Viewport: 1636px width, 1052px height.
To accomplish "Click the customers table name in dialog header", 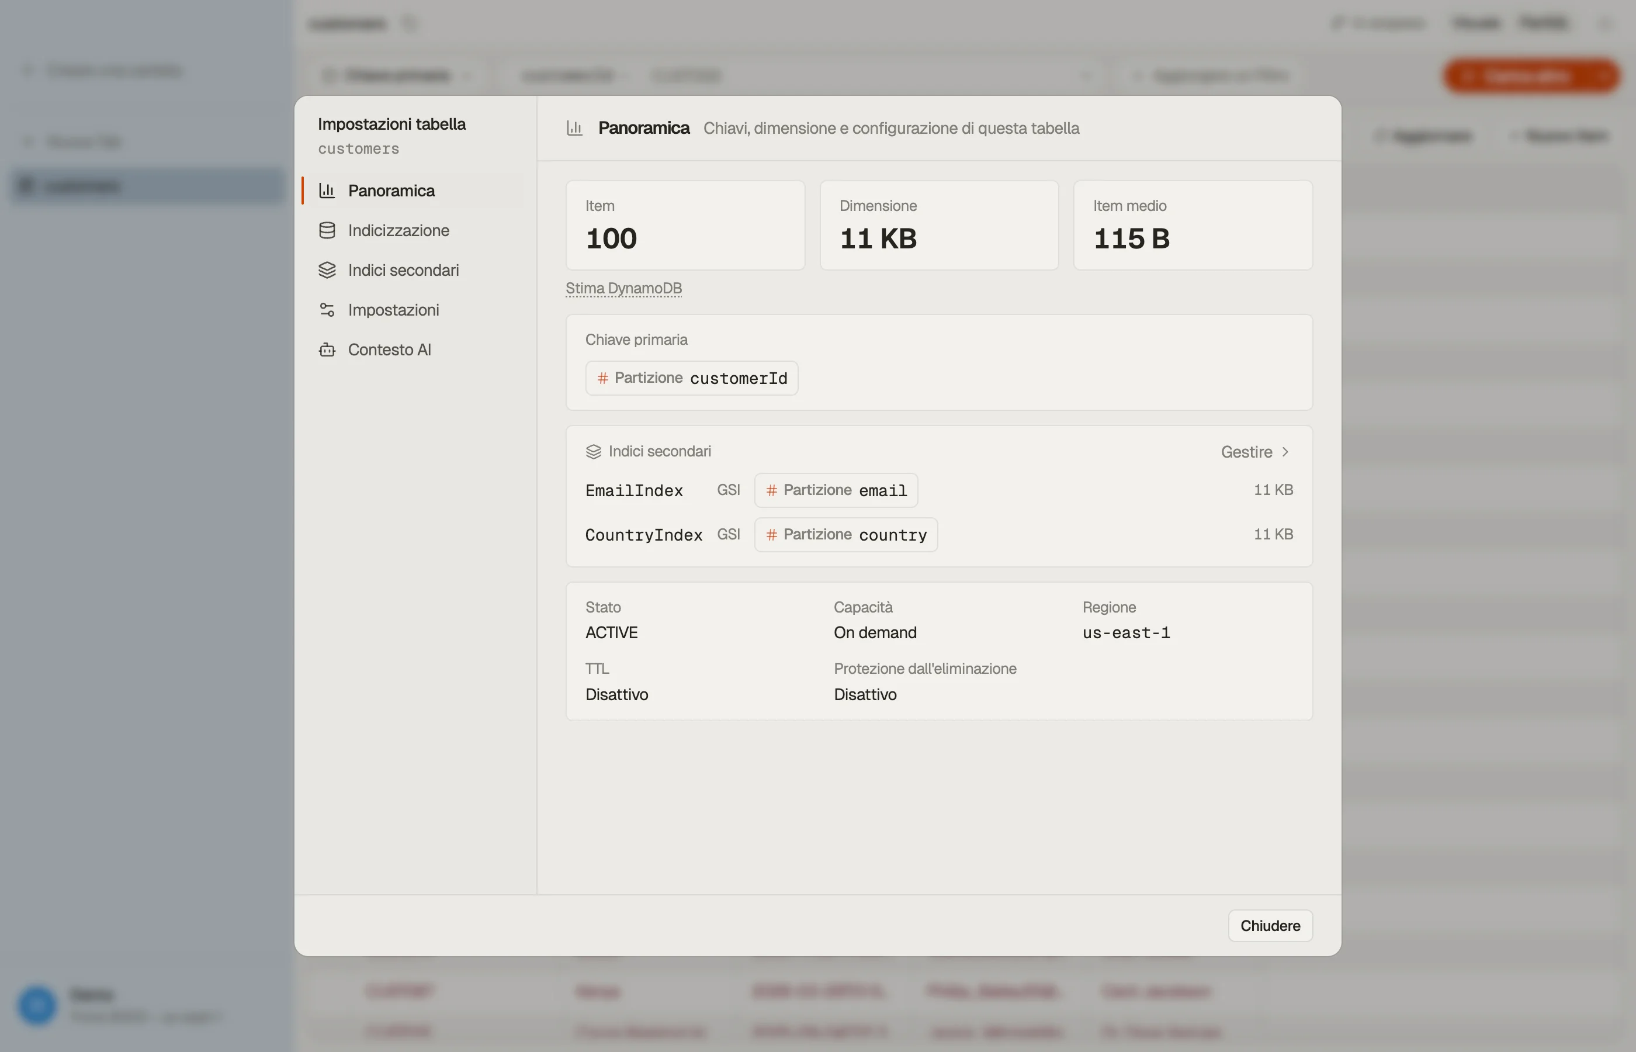I will click(359, 148).
